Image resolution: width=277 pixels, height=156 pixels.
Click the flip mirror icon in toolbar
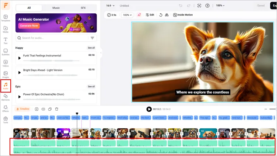click(x=166, y=15)
